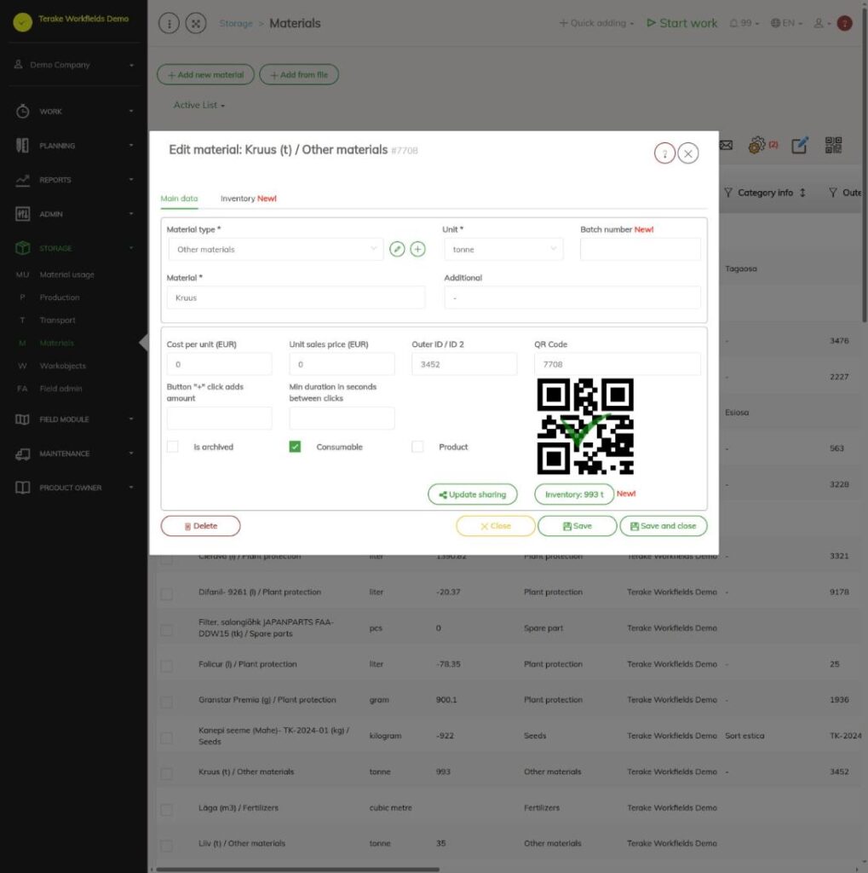Click the QR code image in dialog
Screen dimensions: 868x873
585,426
